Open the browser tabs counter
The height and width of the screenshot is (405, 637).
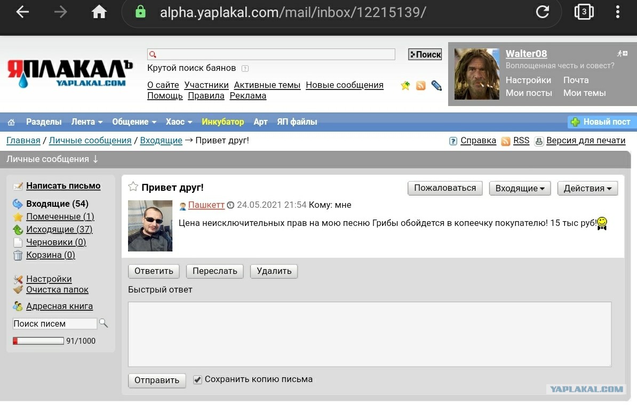click(x=584, y=12)
